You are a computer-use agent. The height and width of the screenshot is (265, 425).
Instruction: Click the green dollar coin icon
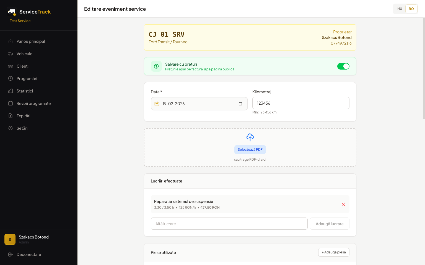(x=156, y=66)
